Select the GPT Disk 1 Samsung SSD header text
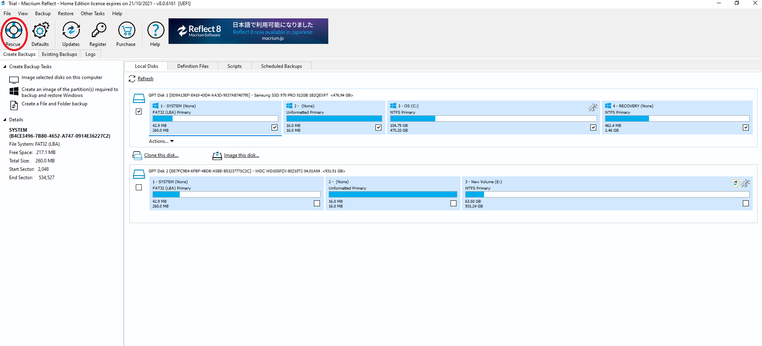Image resolution: width=762 pixels, height=346 pixels. 251,95
